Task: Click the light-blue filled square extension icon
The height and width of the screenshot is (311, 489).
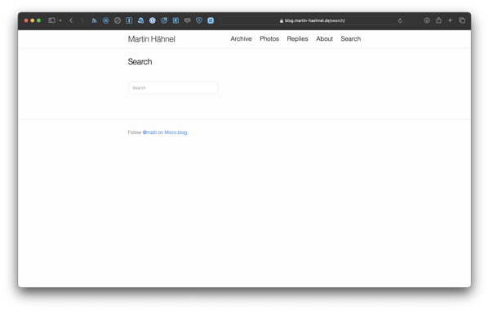Action: click(211, 20)
